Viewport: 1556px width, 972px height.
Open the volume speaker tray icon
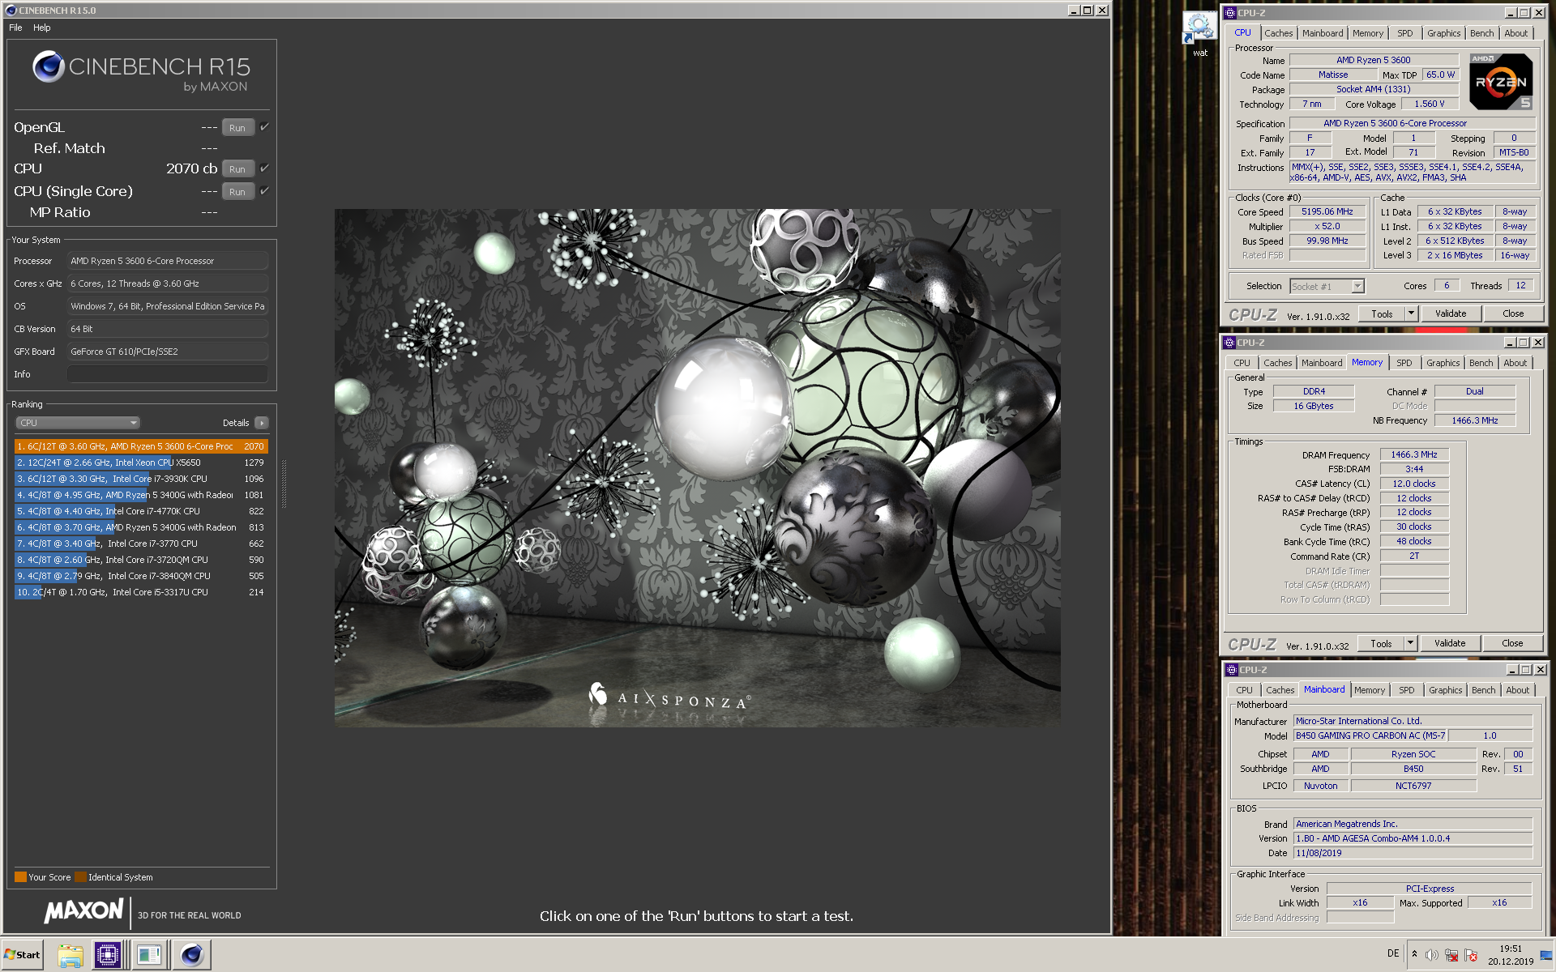pos(1431,955)
